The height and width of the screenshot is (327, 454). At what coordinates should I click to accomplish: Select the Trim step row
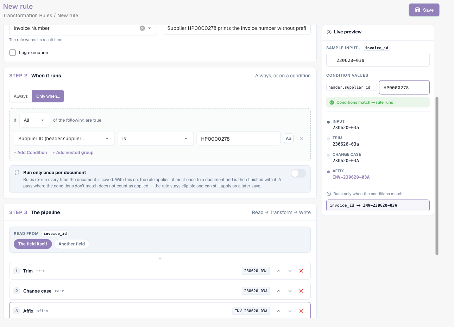[x=160, y=271]
